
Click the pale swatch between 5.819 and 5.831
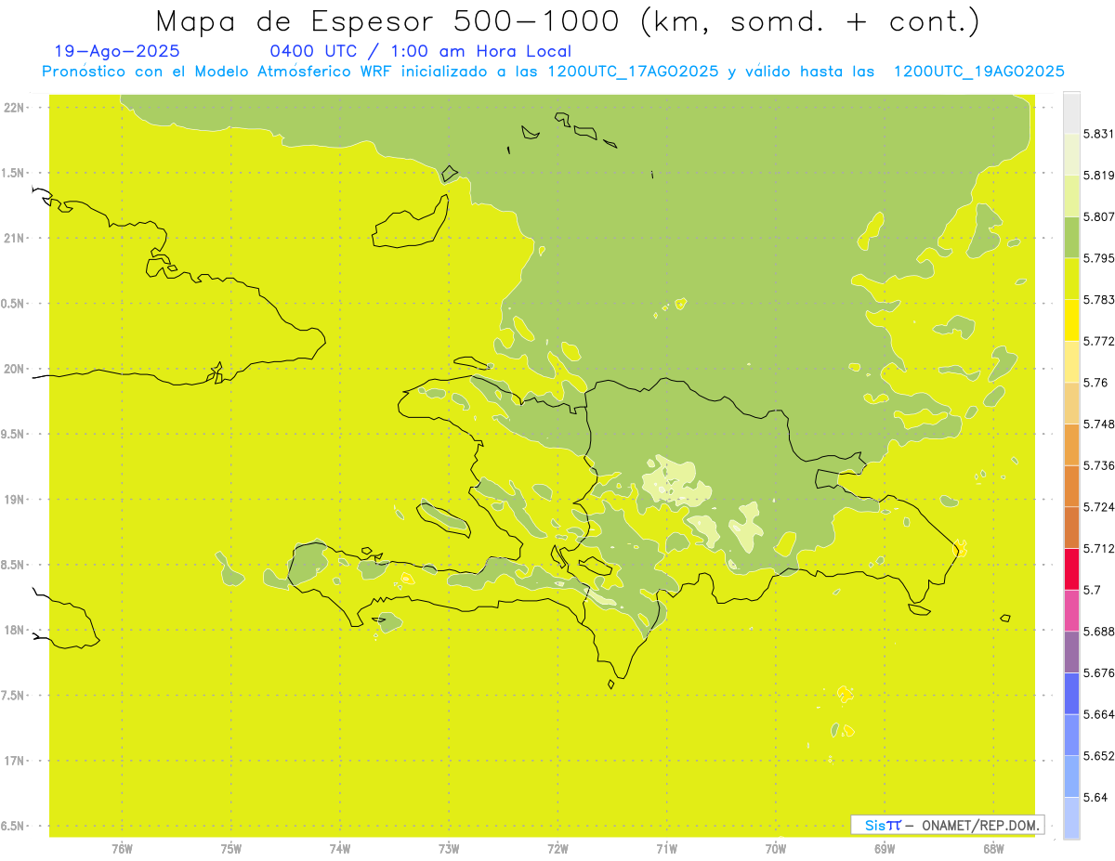1071,154
